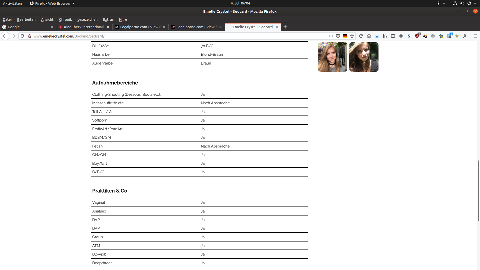
Task: Toggle the German flag translation icon
Action: click(x=345, y=36)
